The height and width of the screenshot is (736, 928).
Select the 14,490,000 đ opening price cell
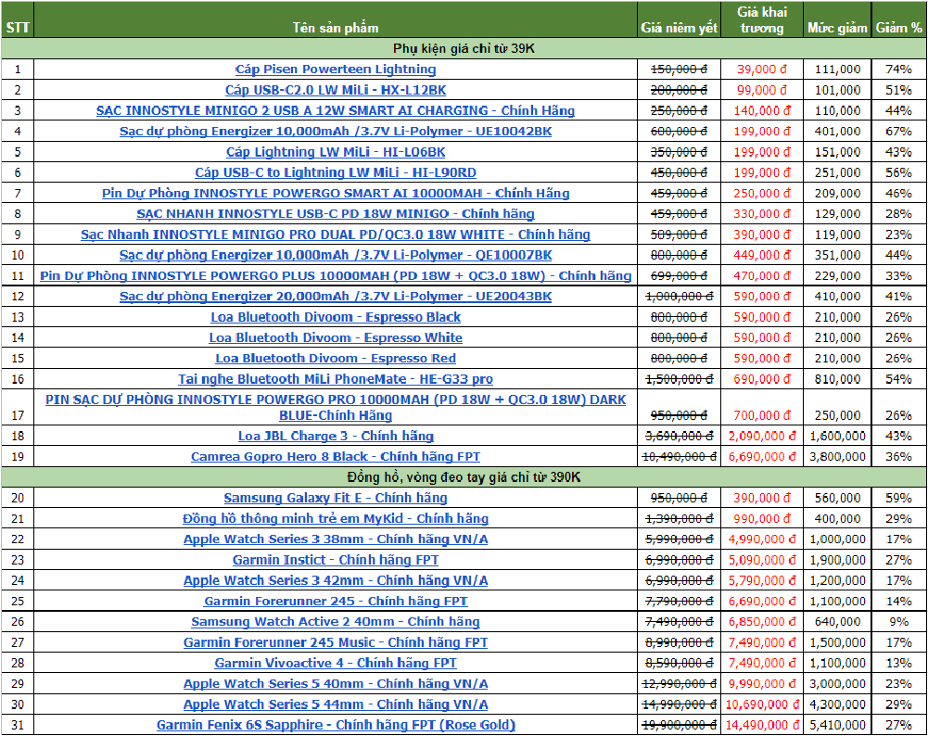point(762,725)
